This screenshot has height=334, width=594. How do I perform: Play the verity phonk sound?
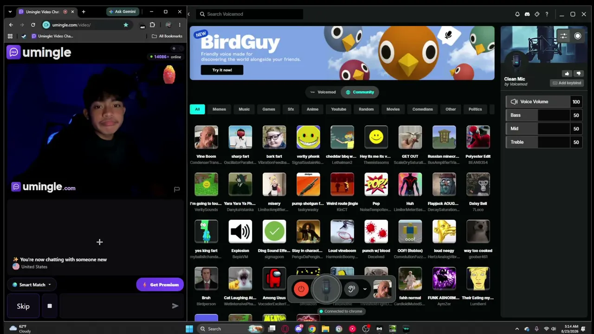(x=308, y=137)
